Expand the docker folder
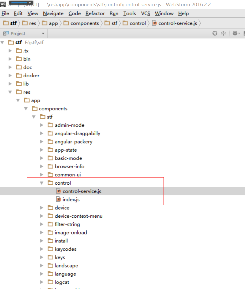The height and width of the screenshot is (289, 245). point(10,76)
